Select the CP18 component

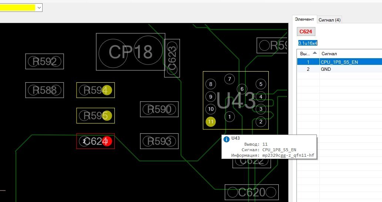(130, 52)
